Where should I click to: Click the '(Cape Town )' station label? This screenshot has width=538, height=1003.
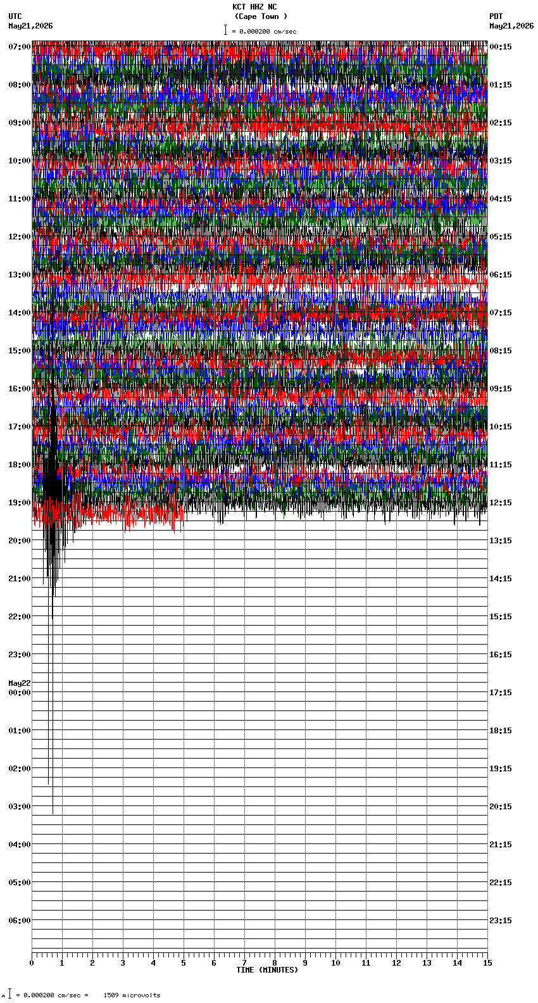(261, 16)
